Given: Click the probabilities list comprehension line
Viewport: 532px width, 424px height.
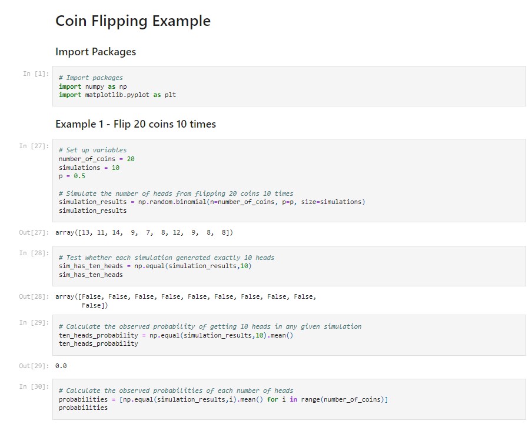Looking at the screenshot, I should point(223,399).
